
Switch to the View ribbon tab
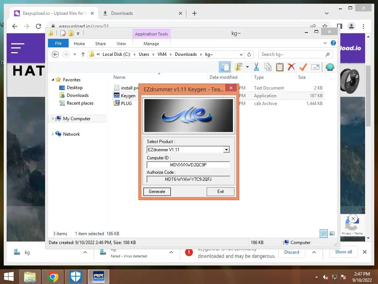tap(121, 44)
